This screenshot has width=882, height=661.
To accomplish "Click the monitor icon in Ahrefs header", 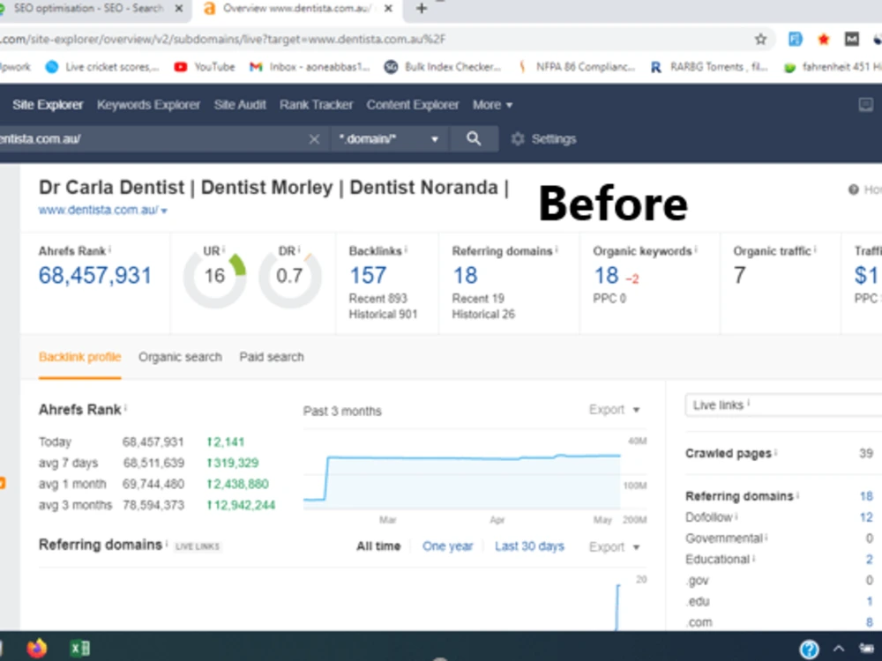I will 866,105.
